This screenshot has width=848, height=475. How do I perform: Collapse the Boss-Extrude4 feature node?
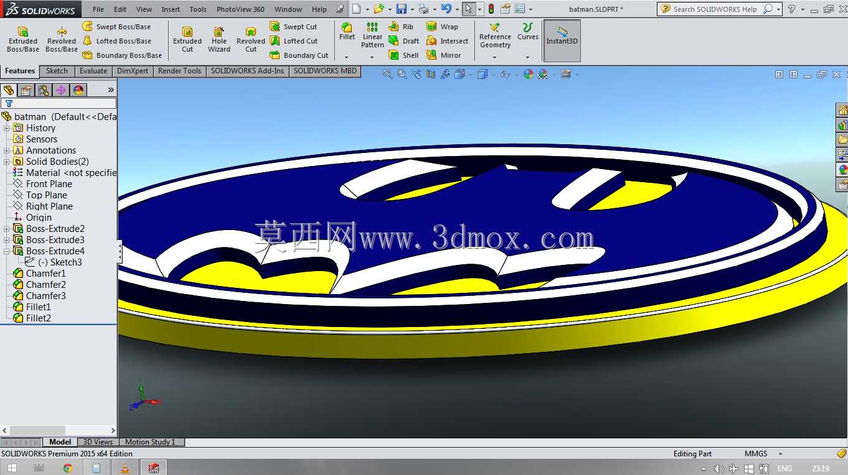pos(7,251)
